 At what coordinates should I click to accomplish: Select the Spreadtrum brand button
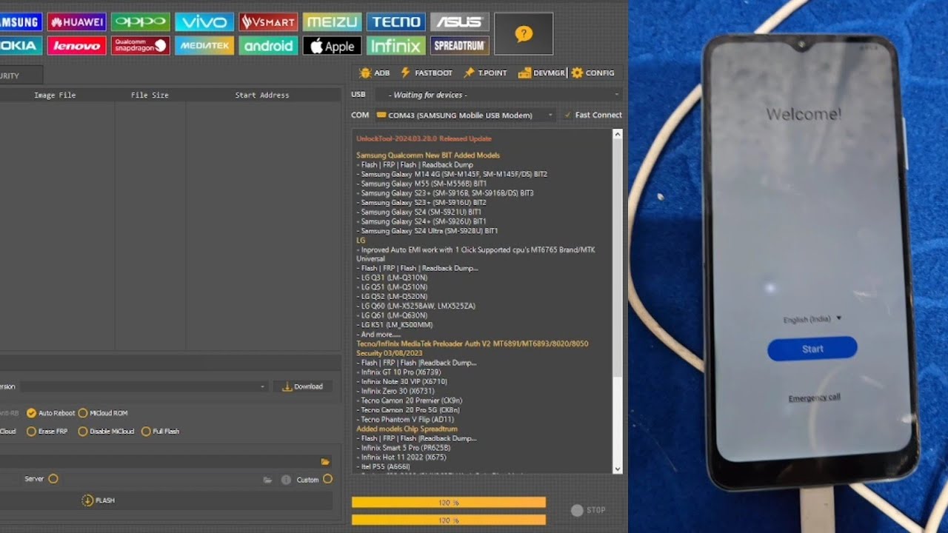(x=459, y=45)
